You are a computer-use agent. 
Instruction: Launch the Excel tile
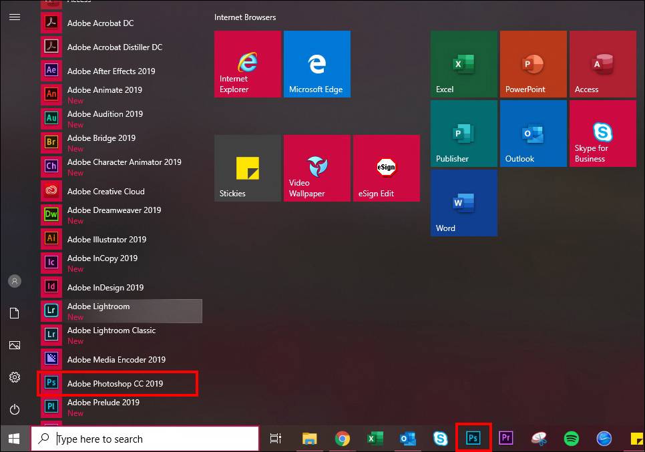464,63
